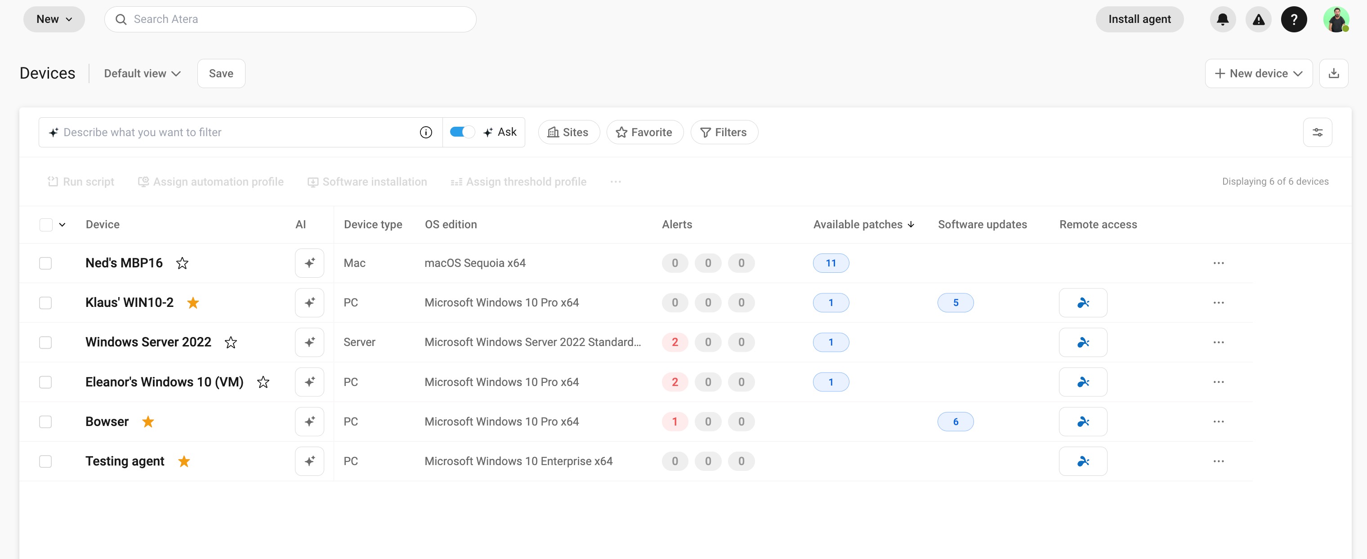Screen dimensions: 1367x559
Task: Open the Filters panel
Action: [724, 132]
